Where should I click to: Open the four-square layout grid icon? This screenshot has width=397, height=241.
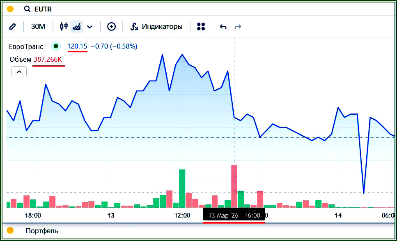pos(201,26)
